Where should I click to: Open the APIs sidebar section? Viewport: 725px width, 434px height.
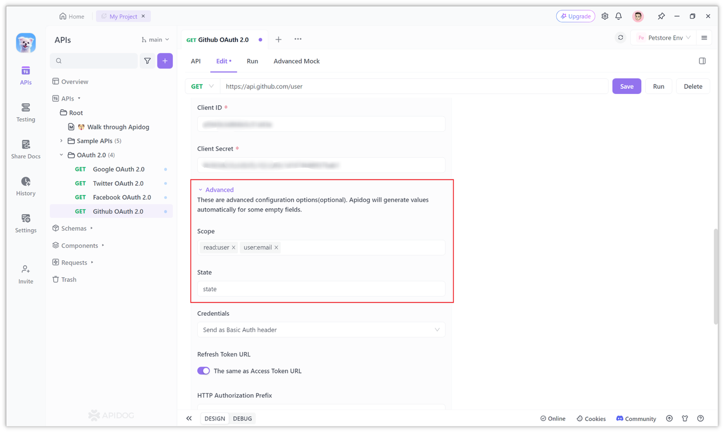25,76
